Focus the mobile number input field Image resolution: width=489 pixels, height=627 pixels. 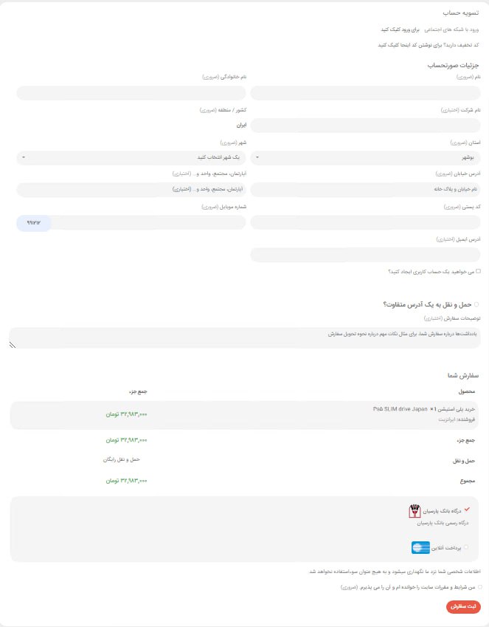coord(131,223)
